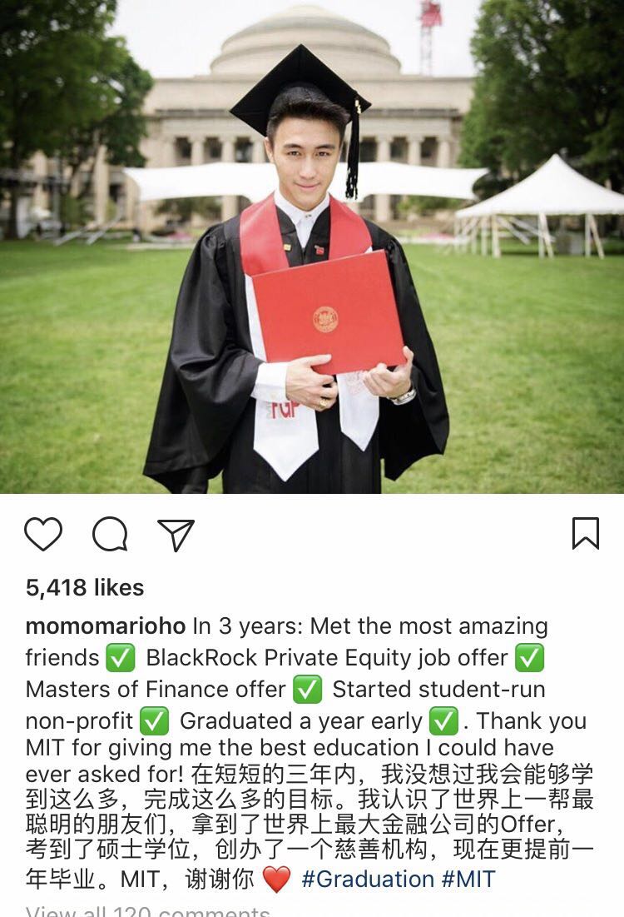
Task: Click the caption text 'Thank you MIT'
Action: pyautogui.click(x=532, y=721)
